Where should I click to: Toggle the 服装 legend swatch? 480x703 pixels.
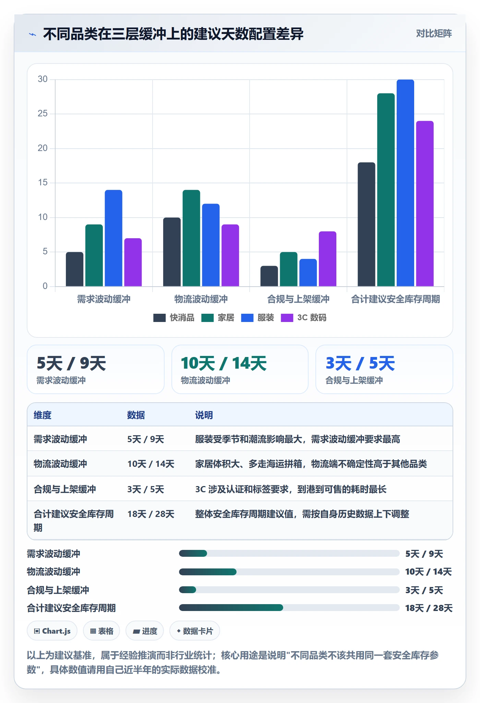[x=247, y=318]
